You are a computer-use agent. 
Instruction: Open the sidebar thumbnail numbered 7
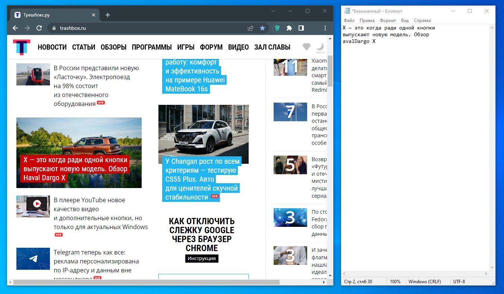click(x=290, y=112)
